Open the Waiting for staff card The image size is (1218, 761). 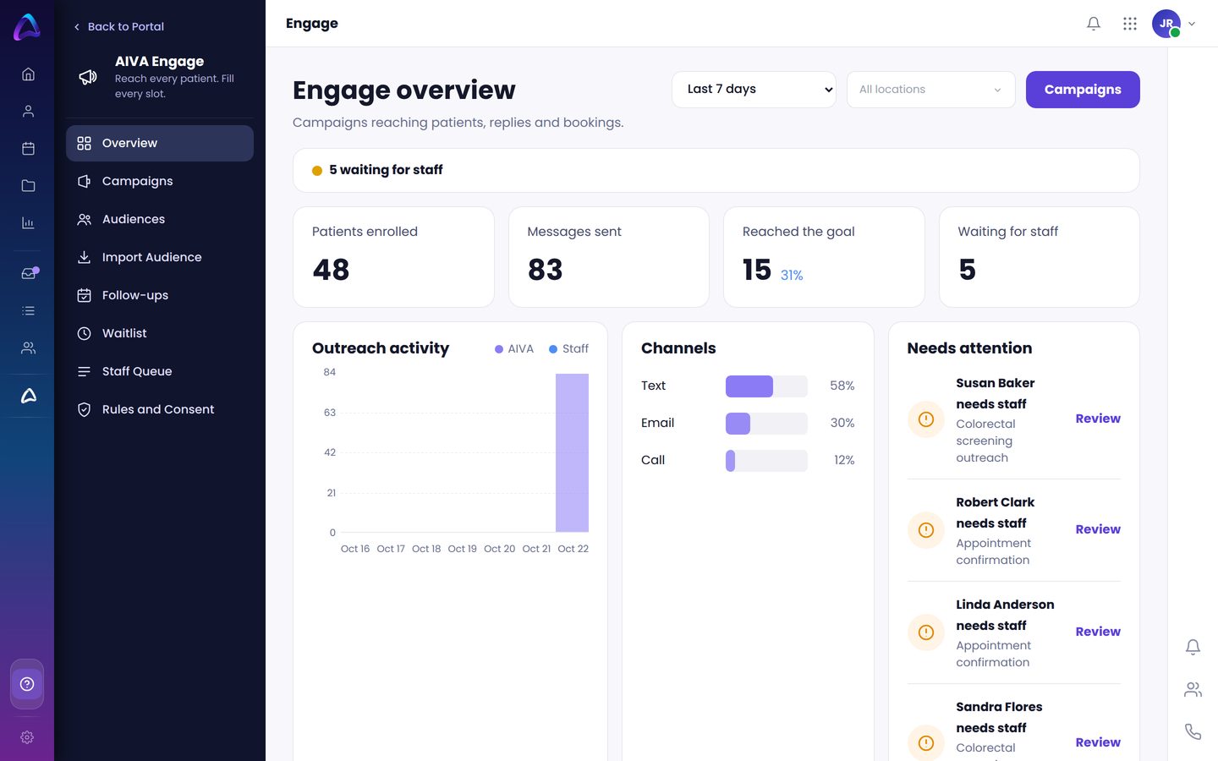click(1039, 257)
